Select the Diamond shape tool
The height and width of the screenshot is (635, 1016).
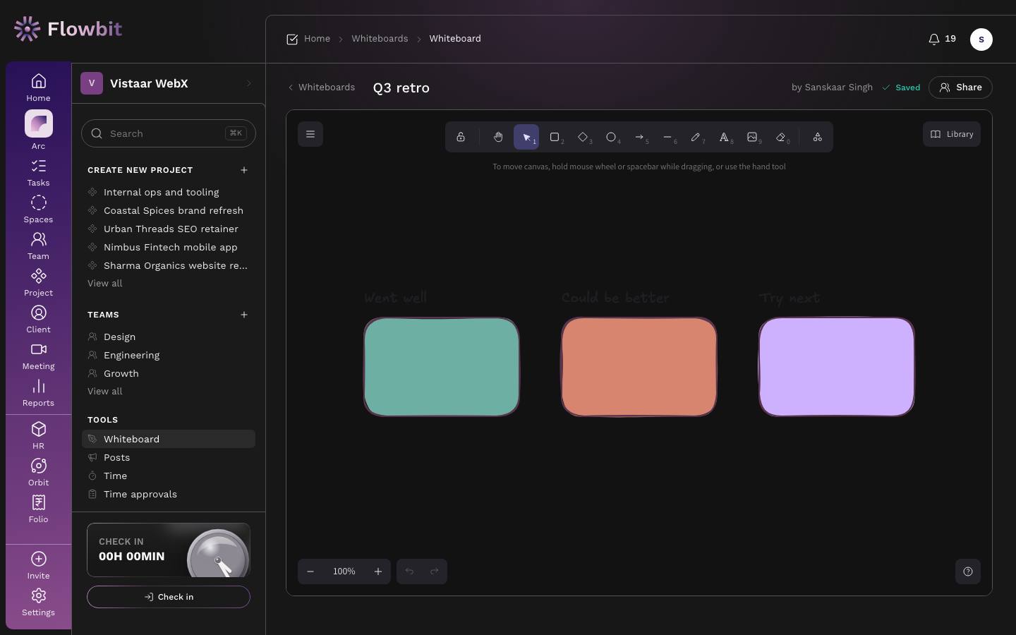click(x=583, y=137)
